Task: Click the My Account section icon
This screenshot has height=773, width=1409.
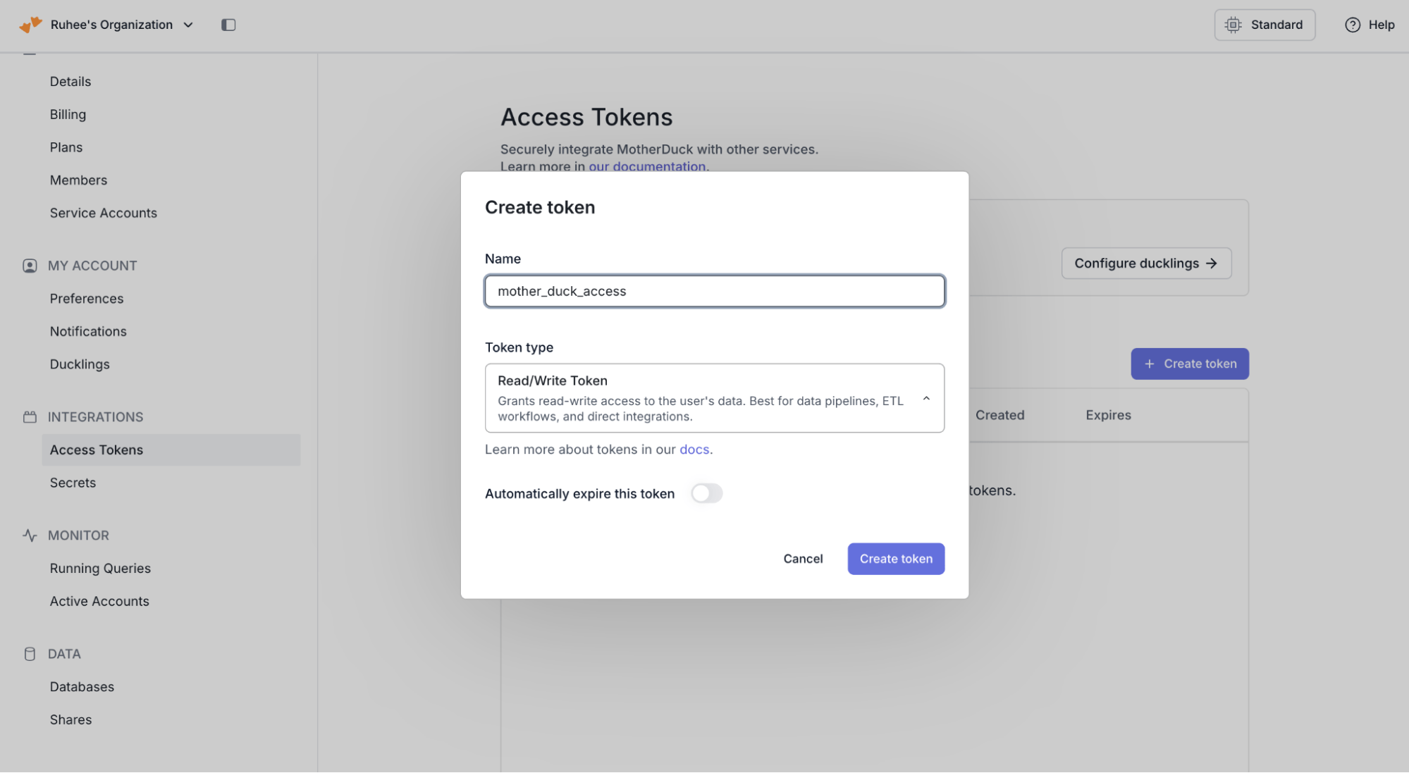Action: (x=30, y=266)
